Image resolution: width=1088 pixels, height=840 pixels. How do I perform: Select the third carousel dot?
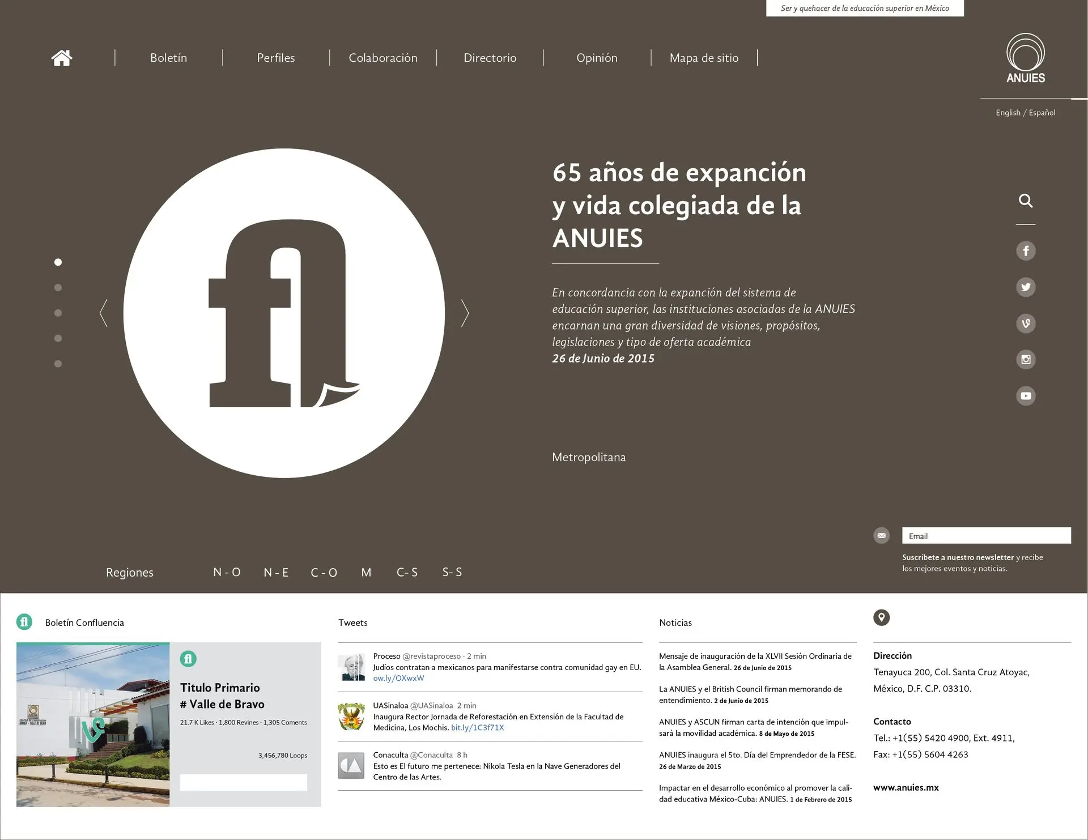click(x=58, y=313)
